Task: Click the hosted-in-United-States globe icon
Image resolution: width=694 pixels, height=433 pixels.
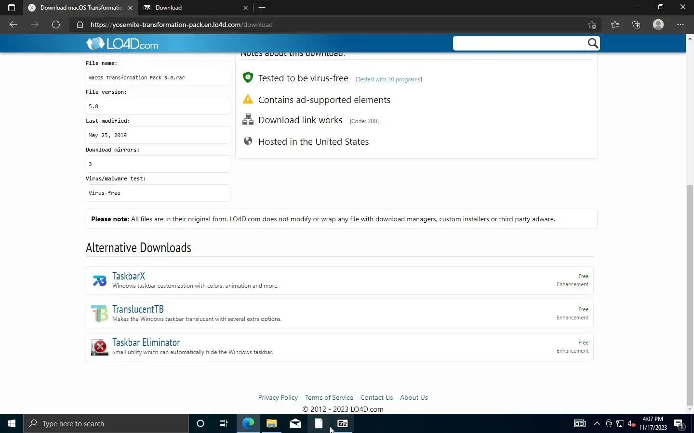Action: coord(248,141)
